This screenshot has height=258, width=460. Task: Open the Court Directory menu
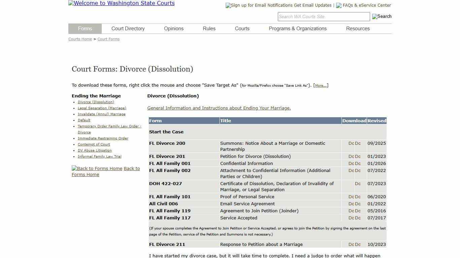point(128,29)
